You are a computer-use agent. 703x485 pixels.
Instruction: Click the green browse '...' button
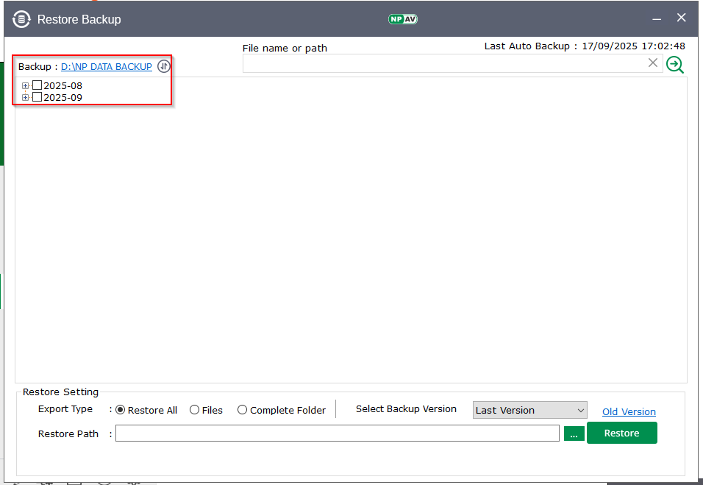pos(574,433)
